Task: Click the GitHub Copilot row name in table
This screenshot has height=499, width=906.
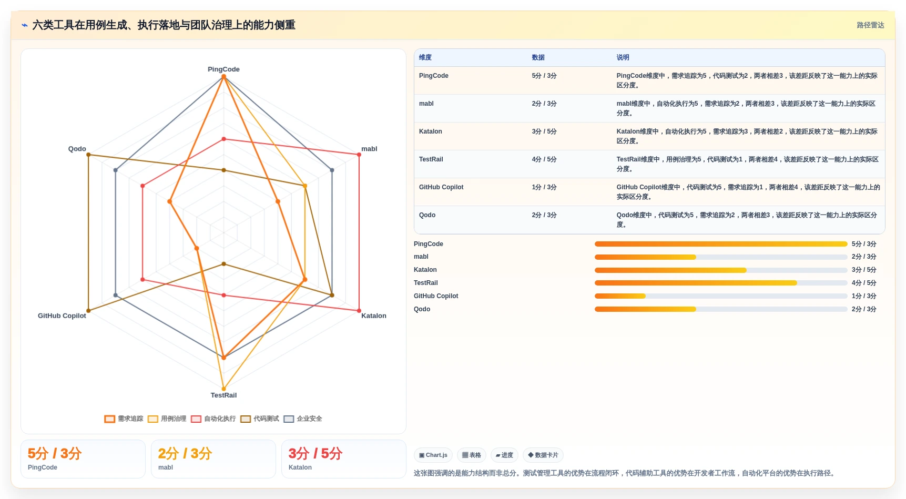Action: click(x=441, y=187)
